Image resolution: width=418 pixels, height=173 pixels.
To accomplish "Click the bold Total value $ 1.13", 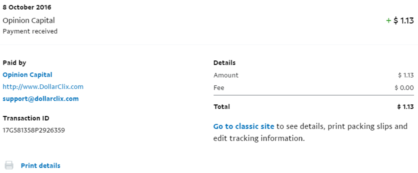I will [x=406, y=107].
